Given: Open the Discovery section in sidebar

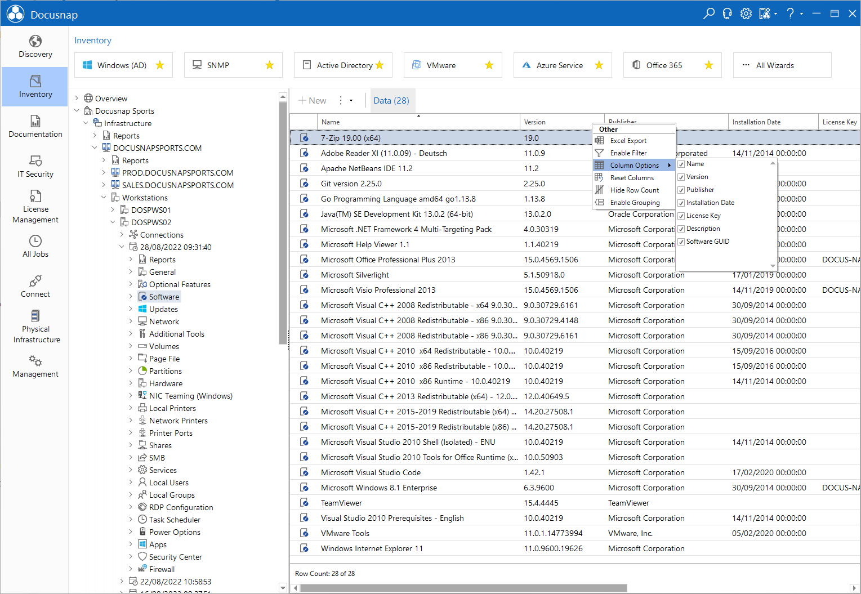Looking at the screenshot, I should pyautogui.click(x=35, y=47).
